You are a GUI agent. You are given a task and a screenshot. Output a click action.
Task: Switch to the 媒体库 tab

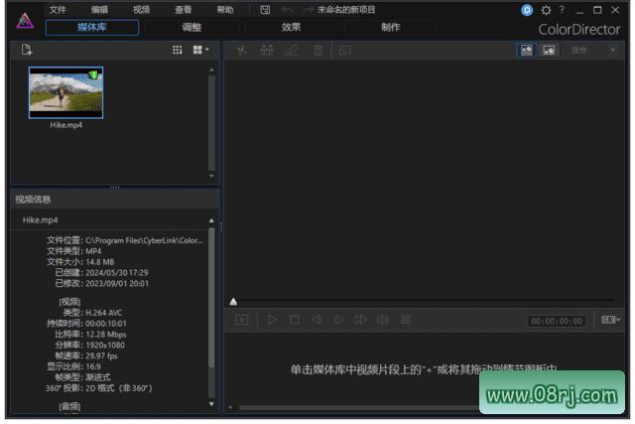click(92, 27)
